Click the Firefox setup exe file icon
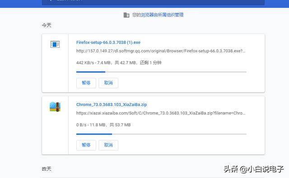The width and height of the screenshot is (289, 178). coord(55,44)
